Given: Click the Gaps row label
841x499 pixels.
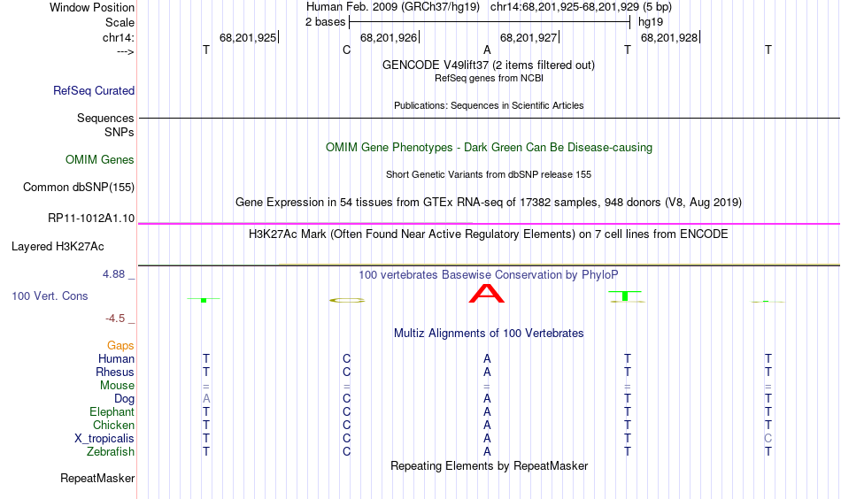Looking at the screenshot, I should click(120, 346).
